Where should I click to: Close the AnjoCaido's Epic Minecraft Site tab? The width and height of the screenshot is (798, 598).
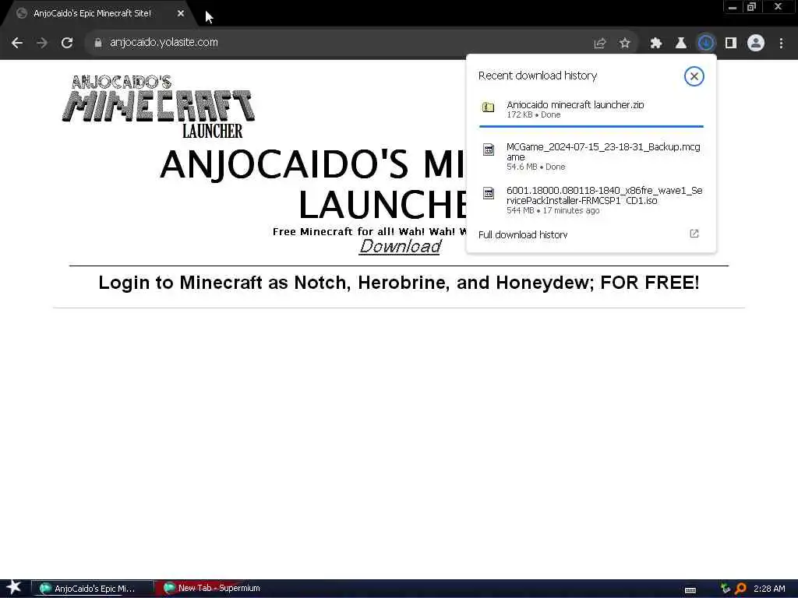pyautogui.click(x=181, y=14)
